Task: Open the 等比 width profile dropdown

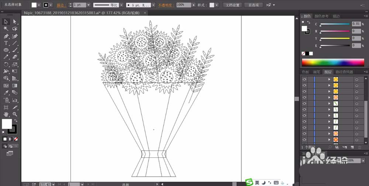Action: tap(121, 5)
